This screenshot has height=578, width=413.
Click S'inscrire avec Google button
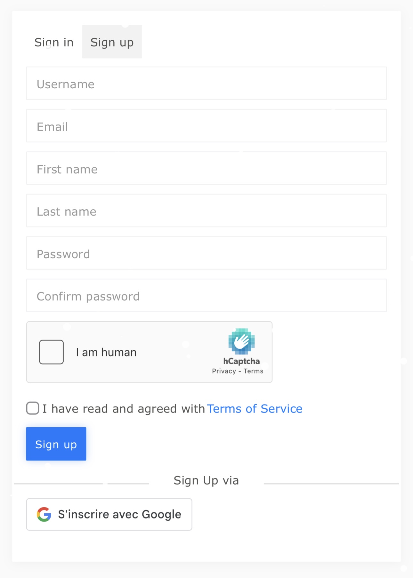click(x=109, y=514)
